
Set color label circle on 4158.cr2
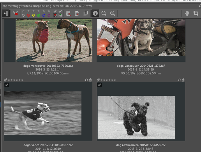(179, 80)
